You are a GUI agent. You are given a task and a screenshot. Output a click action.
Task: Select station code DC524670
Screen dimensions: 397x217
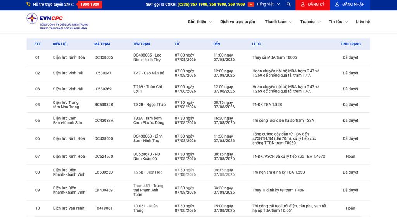pyautogui.click(x=104, y=156)
